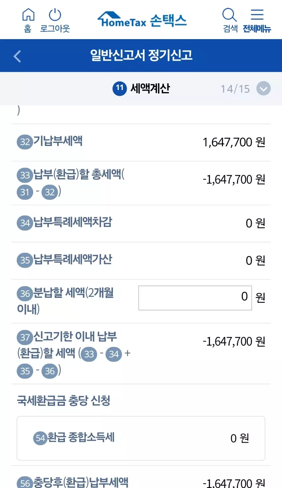Viewport: 282px width, 488px height.
Task: Tap 환급 종합소득세 box
Action: [x=141, y=438]
